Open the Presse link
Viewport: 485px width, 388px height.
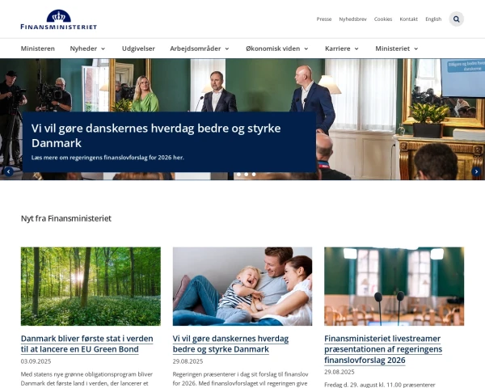coord(324,19)
